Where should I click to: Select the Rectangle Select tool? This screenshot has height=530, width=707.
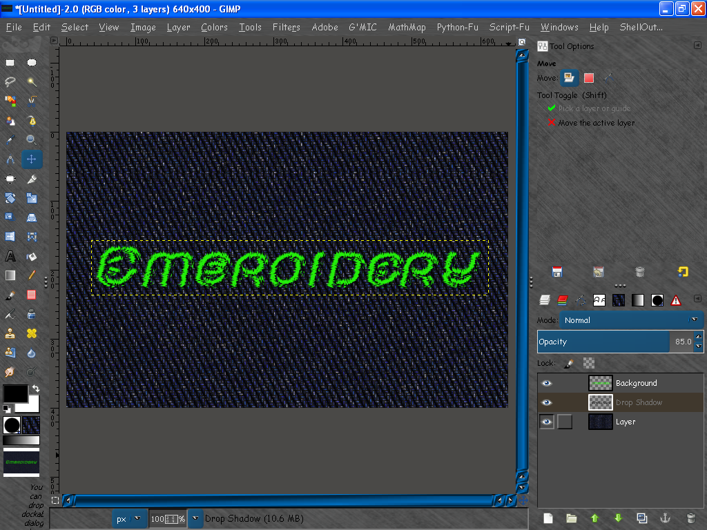(x=10, y=62)
